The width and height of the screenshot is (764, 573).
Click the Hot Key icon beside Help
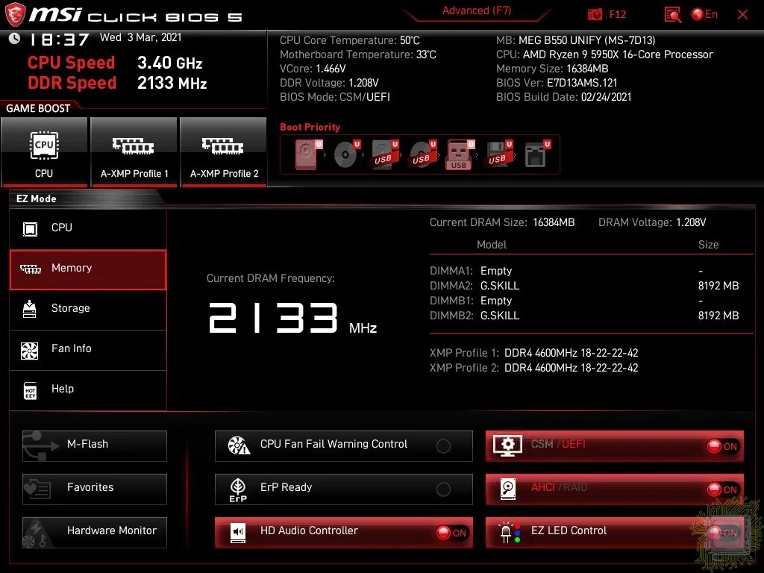tap(30, 390)
